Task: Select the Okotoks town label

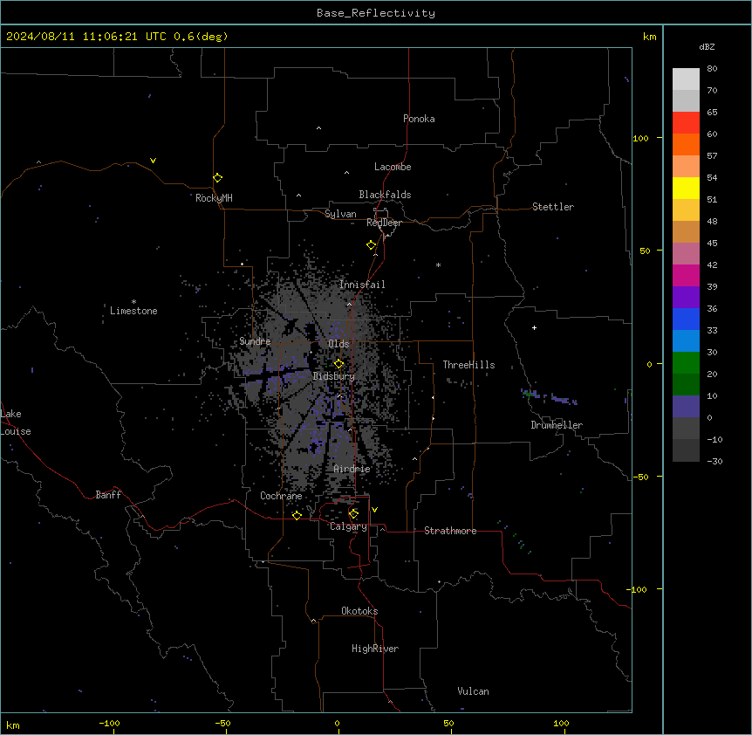Action: [x=359, y=611]
